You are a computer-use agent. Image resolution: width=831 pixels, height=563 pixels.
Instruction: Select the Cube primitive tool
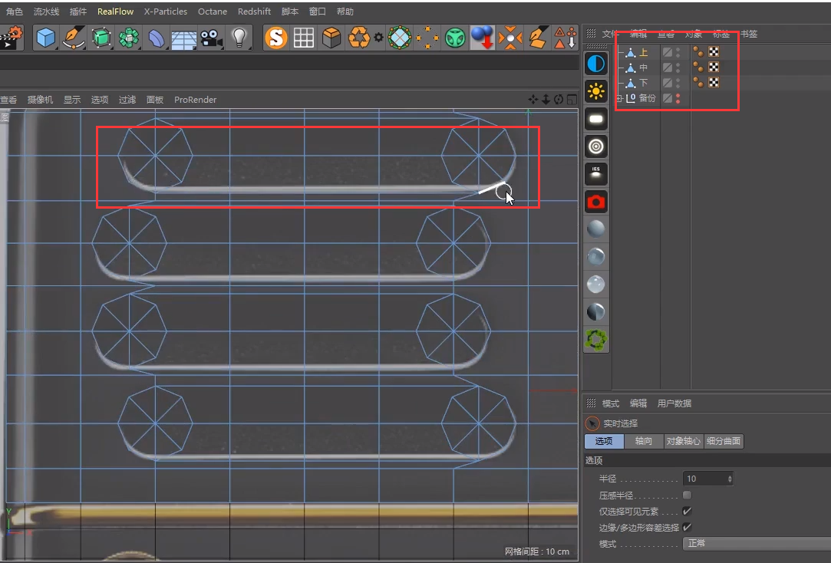[46, 38]
